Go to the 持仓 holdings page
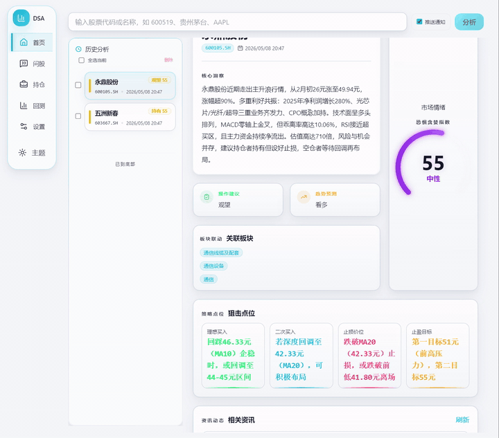The width and height of the screenshot is (499, 438). 32,84
